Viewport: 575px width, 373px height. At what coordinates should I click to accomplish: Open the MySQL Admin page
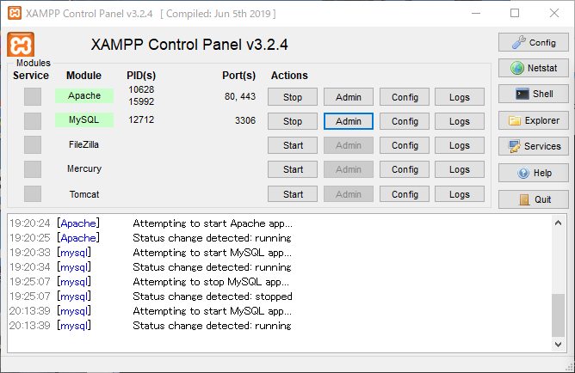point(349,121)
